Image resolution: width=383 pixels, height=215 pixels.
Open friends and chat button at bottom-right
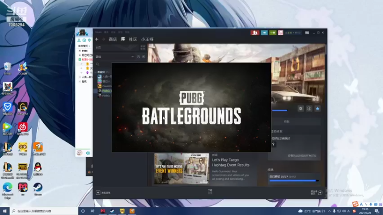[x=316, y=193]
